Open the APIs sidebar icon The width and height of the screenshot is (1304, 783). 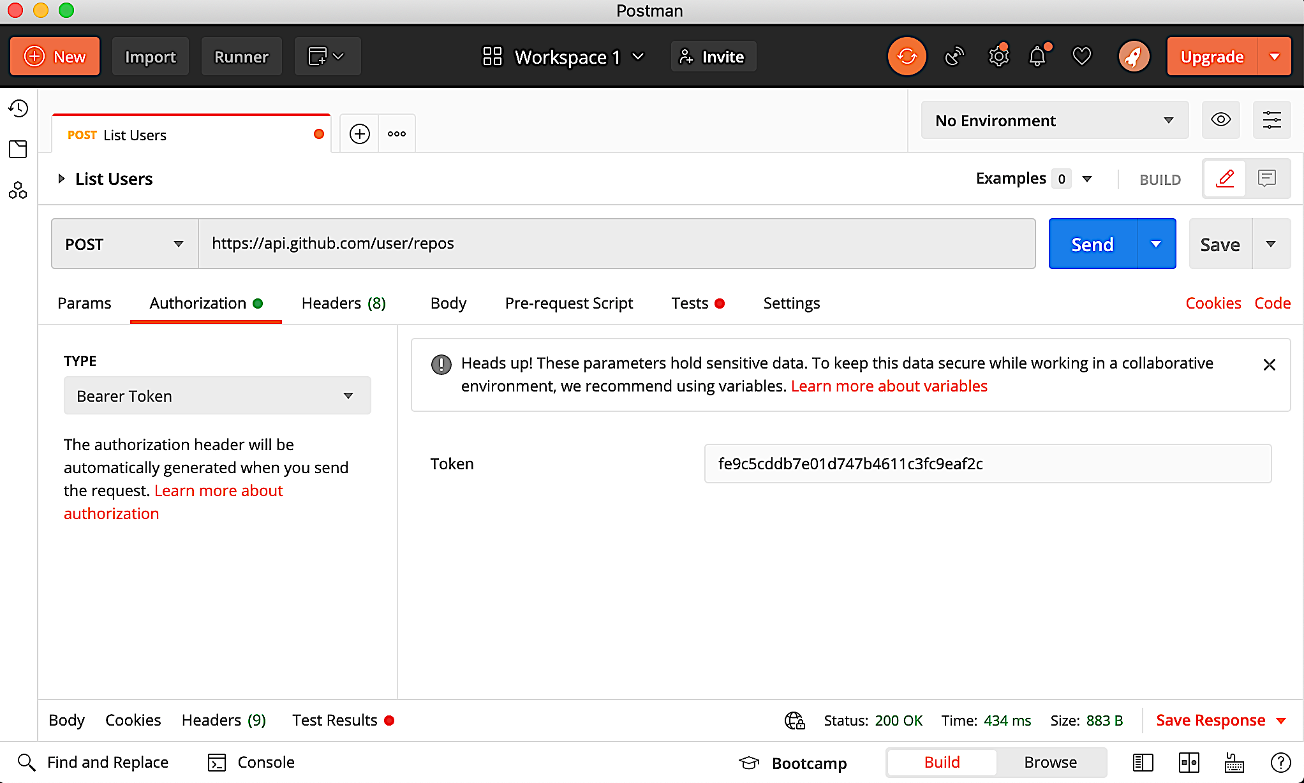tap(18, 190)
